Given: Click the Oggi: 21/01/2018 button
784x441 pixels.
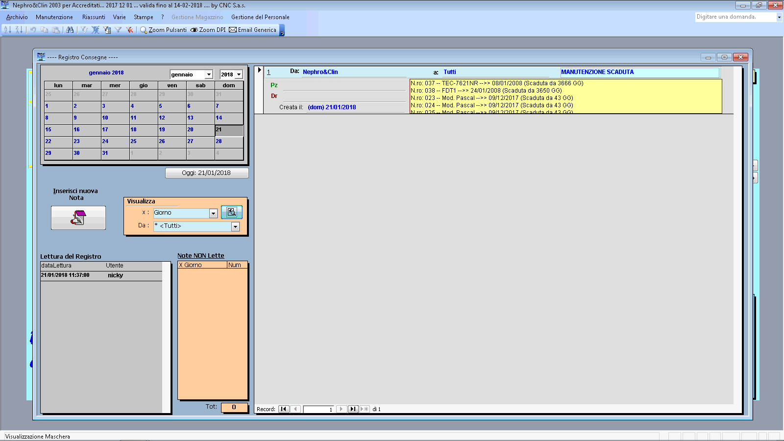Looking at the screenshot, I should [206, 173].
